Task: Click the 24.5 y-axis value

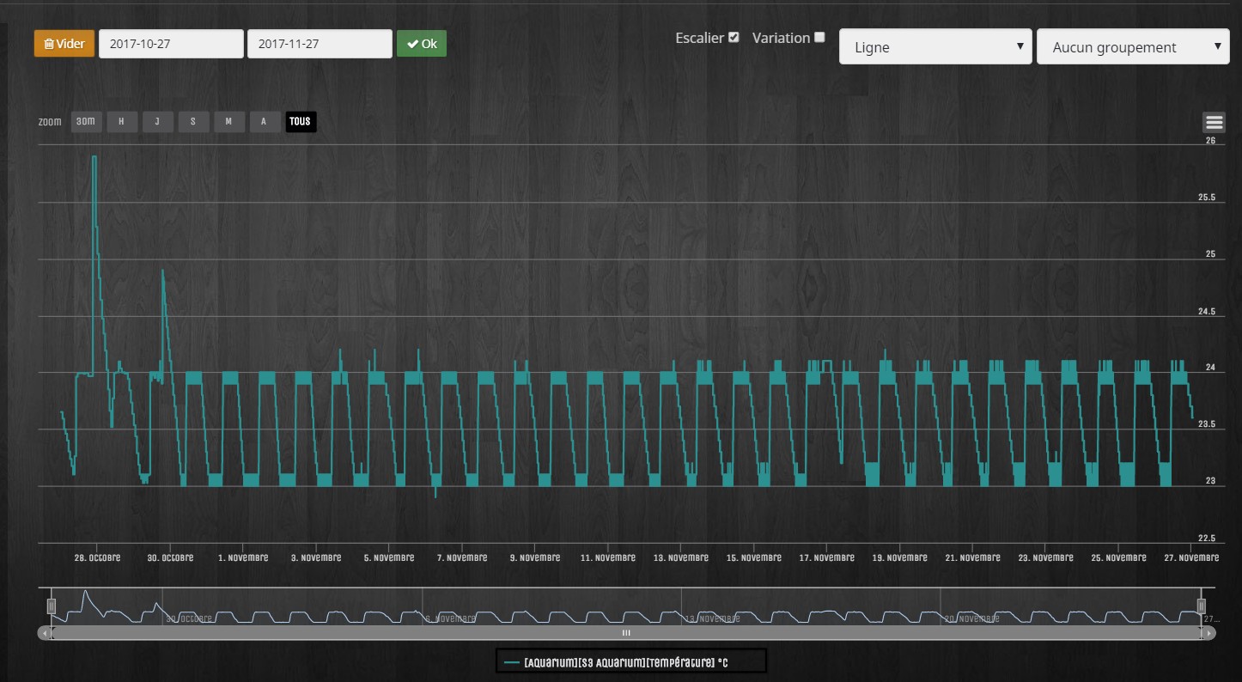Action: coord(1207,311)
